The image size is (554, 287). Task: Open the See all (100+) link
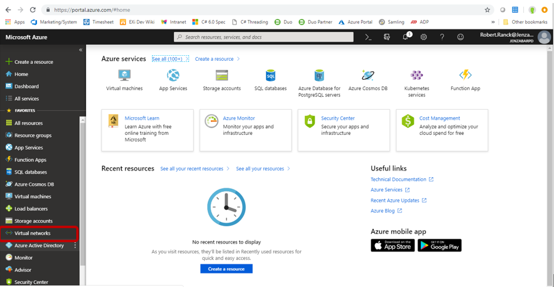pyautogui.click(x=170, y=59)
